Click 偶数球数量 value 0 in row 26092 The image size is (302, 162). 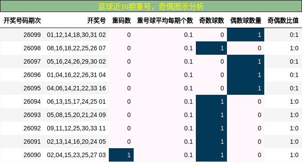coord(259,128)
